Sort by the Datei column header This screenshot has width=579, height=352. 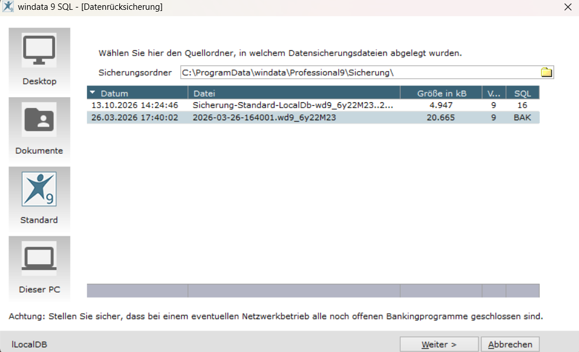pos(294,93)
